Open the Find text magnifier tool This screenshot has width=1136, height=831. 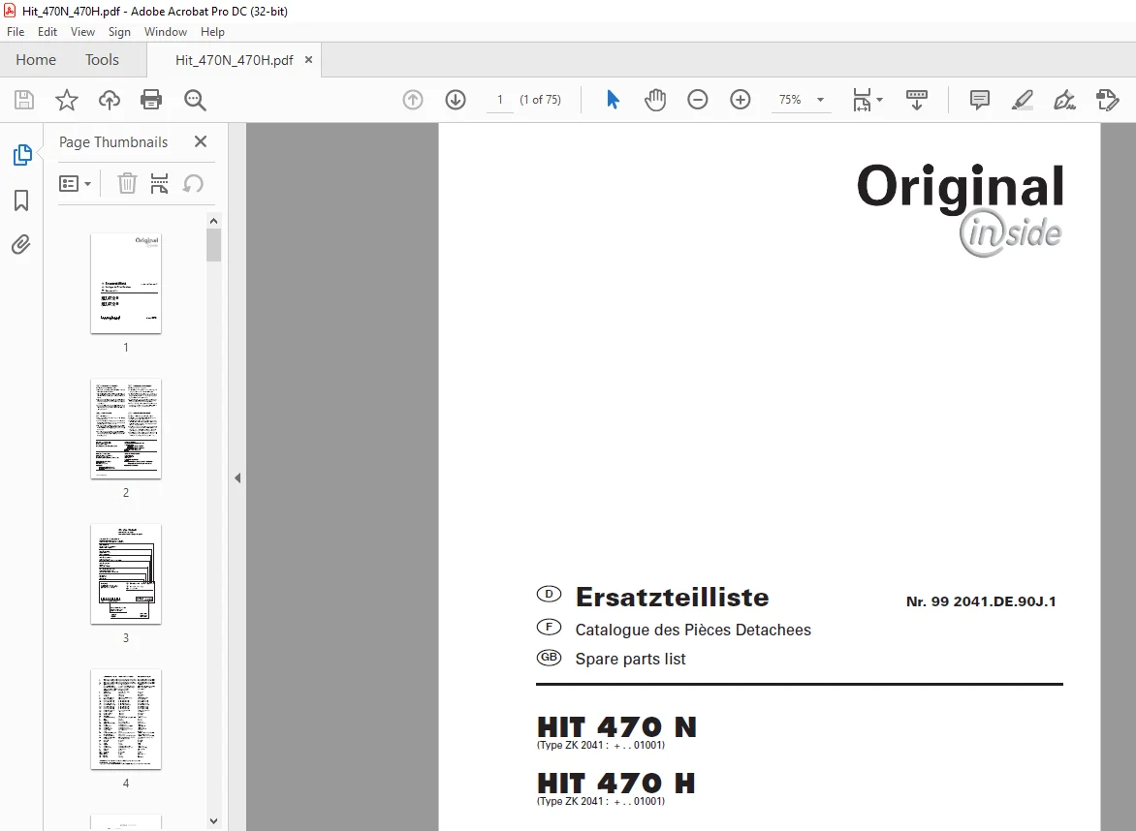pyautogui.click(x=195, y=100)
